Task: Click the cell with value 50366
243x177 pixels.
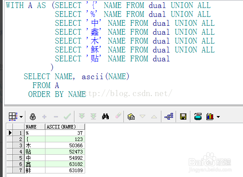Action: (x=65, y=145)
